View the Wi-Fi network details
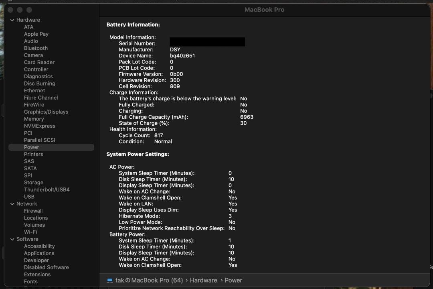433x289 pixels. coord(30,232)
